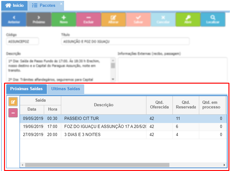Click the Descrição column header in grid

point(103,105)
